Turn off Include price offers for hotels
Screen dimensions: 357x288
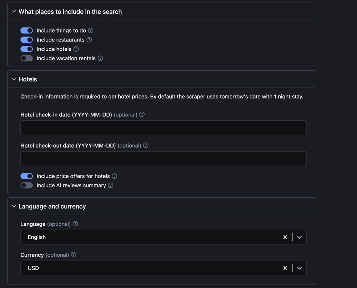tap(27, 176)
